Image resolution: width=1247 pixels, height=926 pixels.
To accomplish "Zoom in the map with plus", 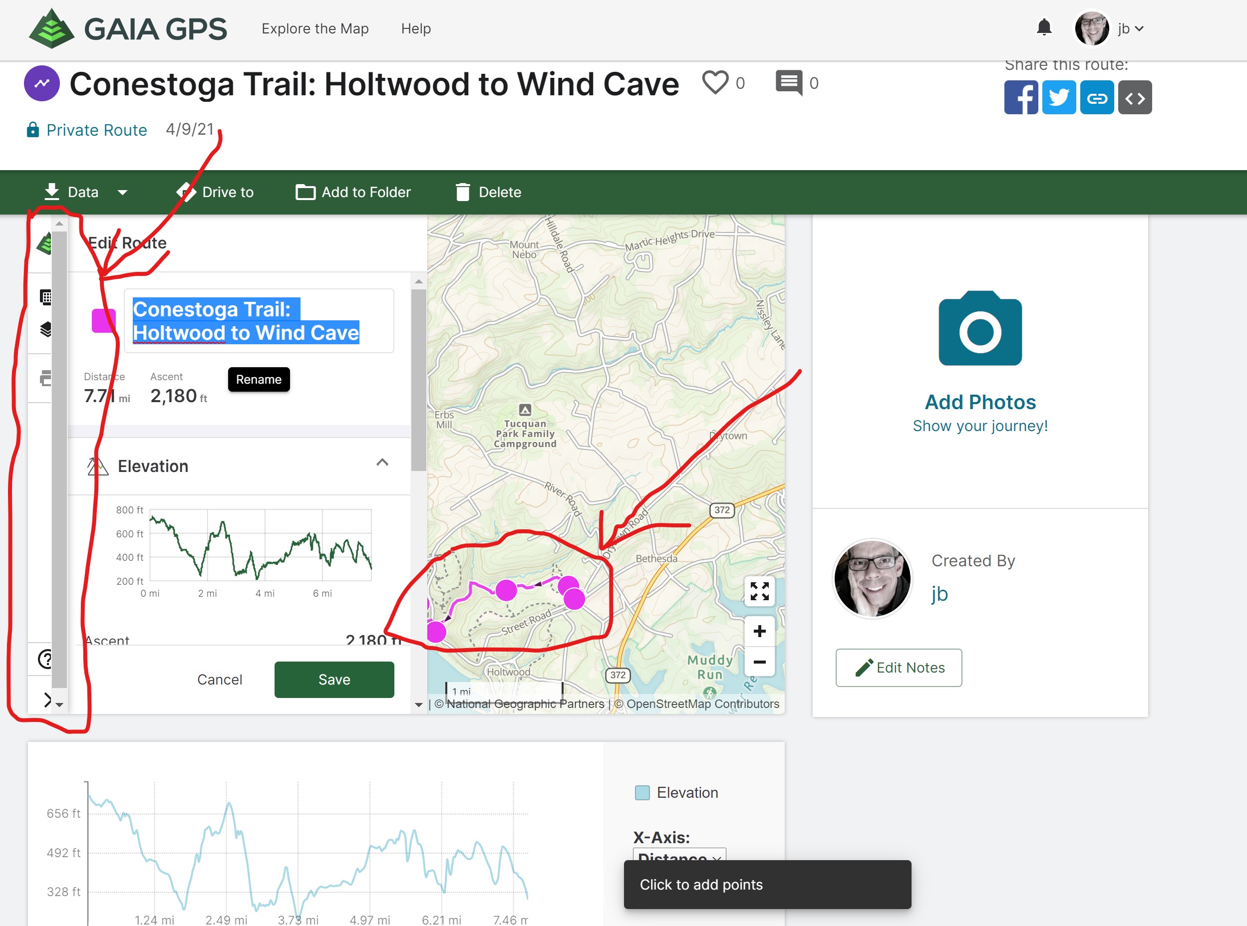I will point(759,631).
